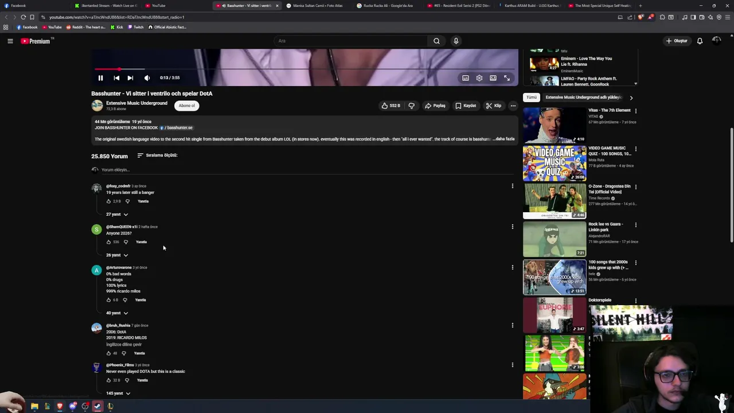Switch to Karthus ARAM Build tab
Viewport: 734px width, 413px height.
[531, 6]
